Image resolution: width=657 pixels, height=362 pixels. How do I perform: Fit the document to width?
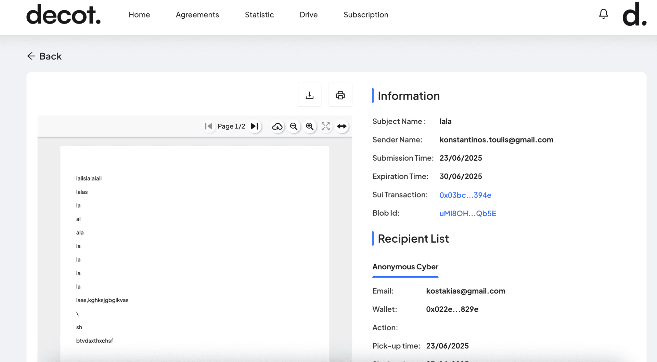click(x=342, y=126)
